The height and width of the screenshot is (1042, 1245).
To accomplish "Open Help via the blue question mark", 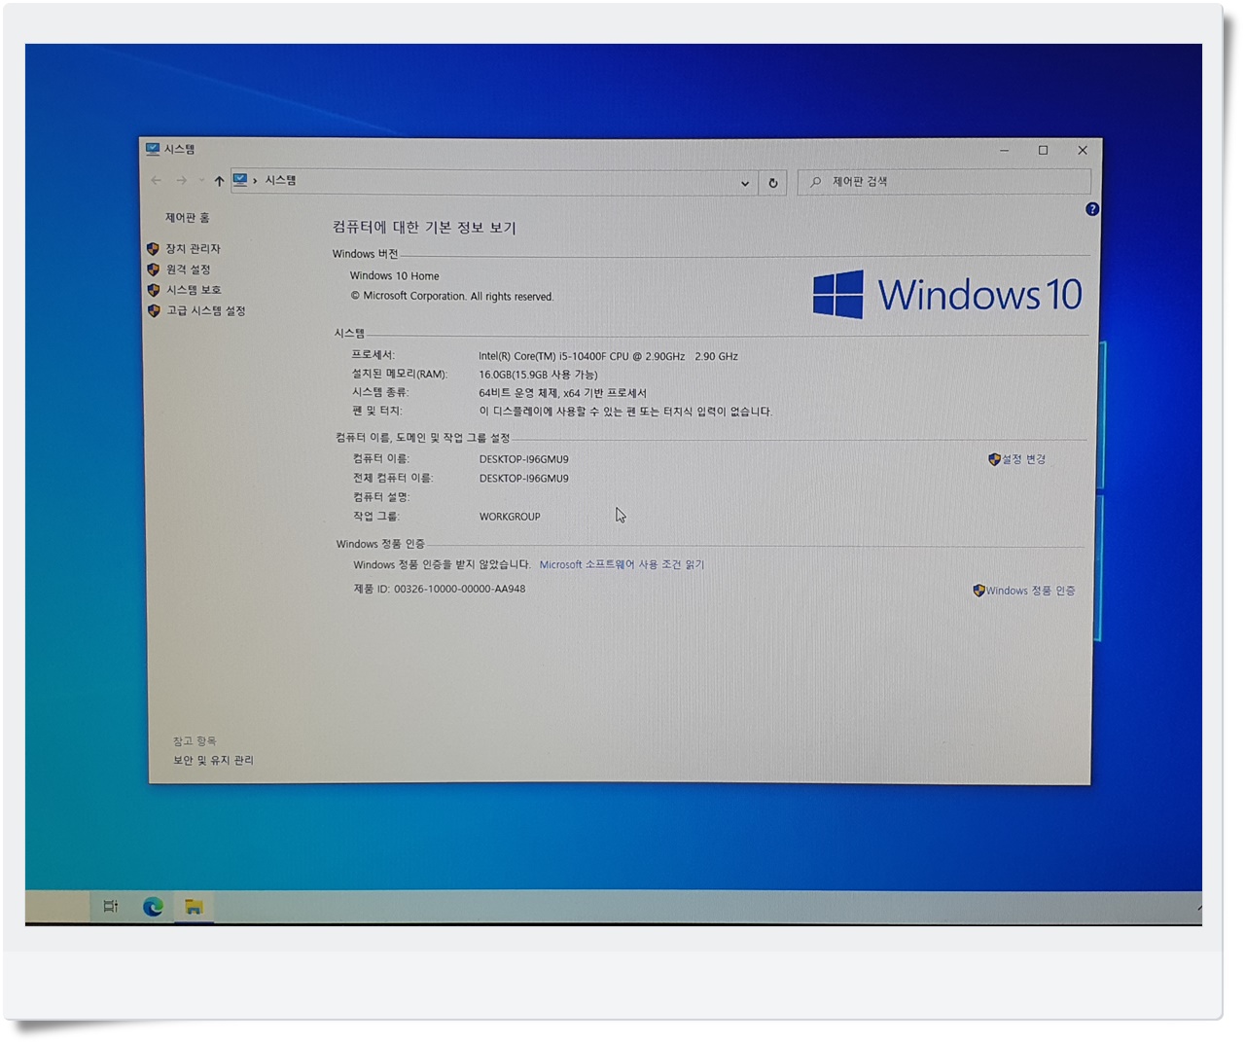I will pyautogui.click(x=1092, y=209).
